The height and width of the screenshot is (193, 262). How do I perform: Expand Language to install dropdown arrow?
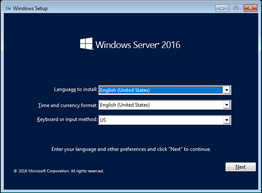tap(227, 90)
